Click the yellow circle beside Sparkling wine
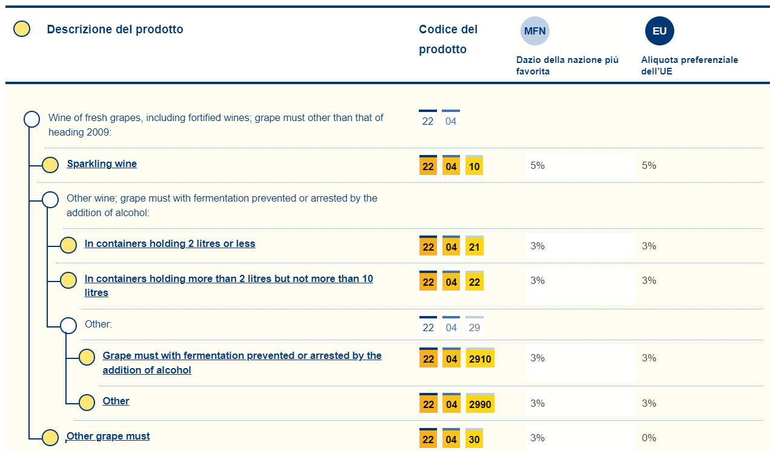This screenshot has height=451, width=782. pyautogui.click(x=50, y=165)
